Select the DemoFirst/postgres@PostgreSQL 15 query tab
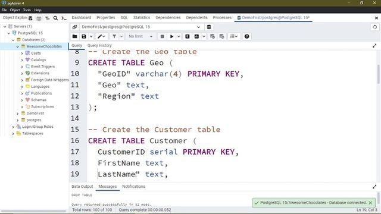Image resolution: width=381 pixels, height=214 pixels. coord(273,17)
